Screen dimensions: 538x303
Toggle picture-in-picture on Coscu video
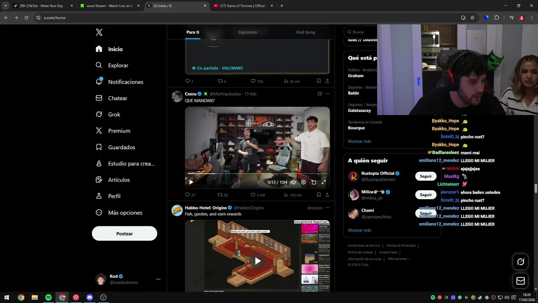tap(314, 182)
